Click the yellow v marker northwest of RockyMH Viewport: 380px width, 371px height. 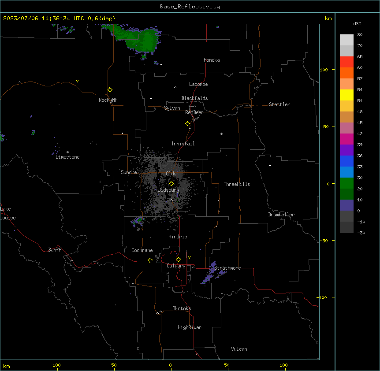(x=77, y=81)
